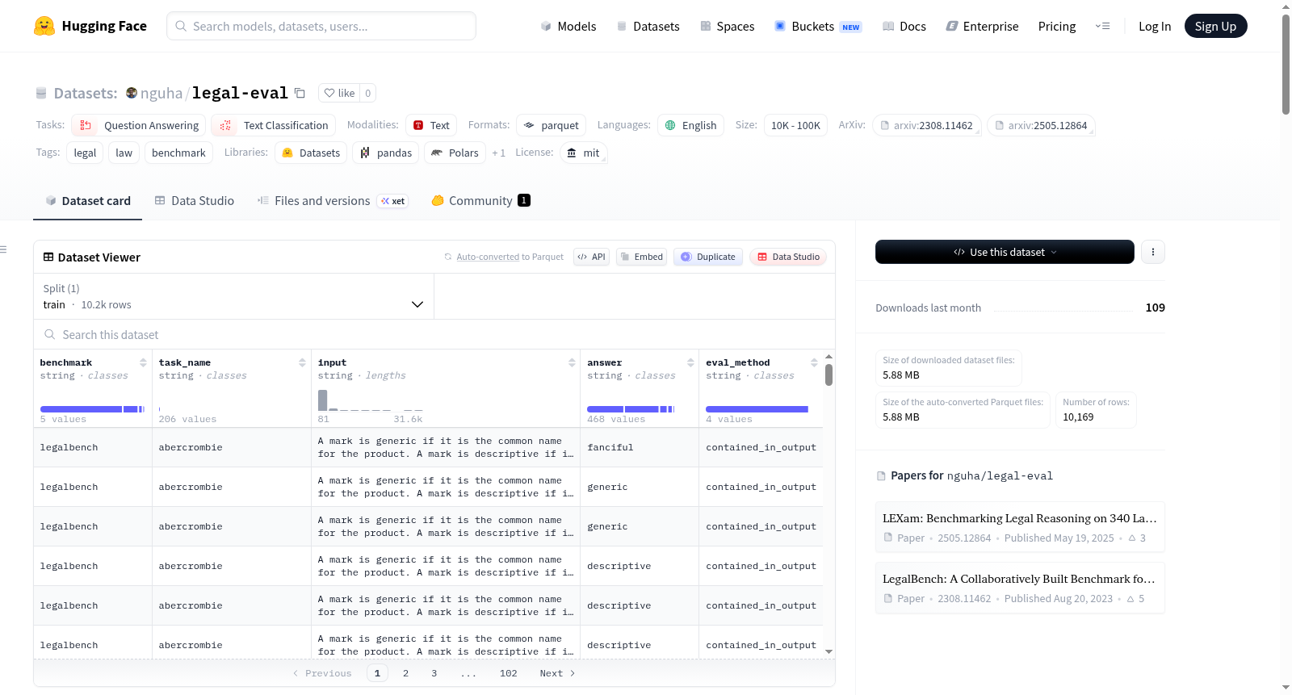The image size is (1292, 695).
Task: Click the page vertical scrollbar thumb
Action: (1286, 65)
